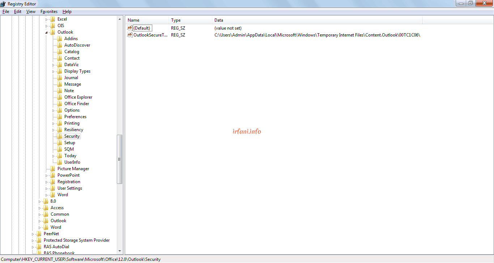Open the Favorites menu
Image resolution: width=494 pixels, height=263 pixels.
pyautogui.click(x=49, y=12)
